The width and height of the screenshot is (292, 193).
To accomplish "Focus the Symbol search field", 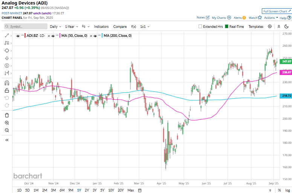I will (x=26, y=26).
